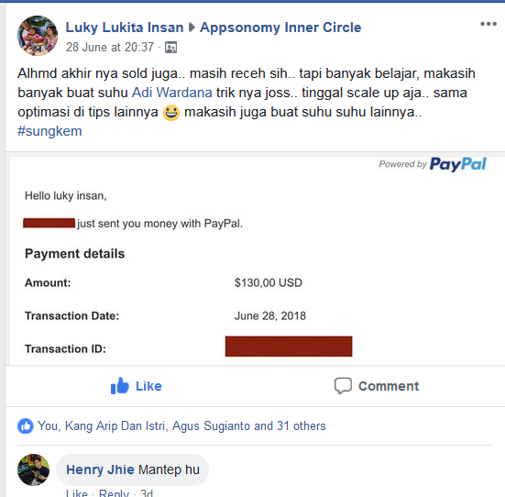Open the blue like reaction counter icon
505x497 pixels.
tap(25, 425)
